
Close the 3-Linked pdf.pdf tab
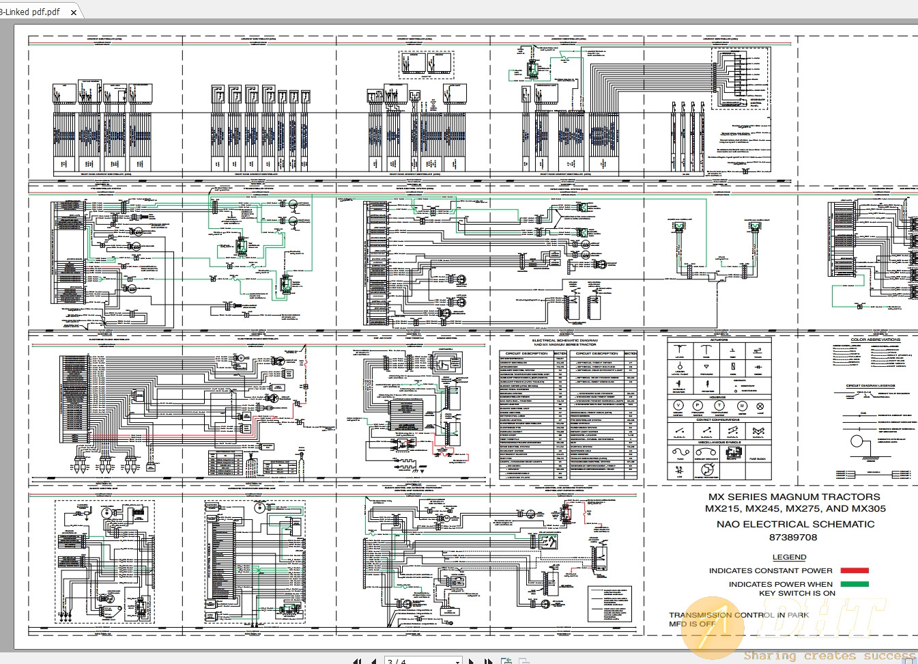[x=74, y=11]
